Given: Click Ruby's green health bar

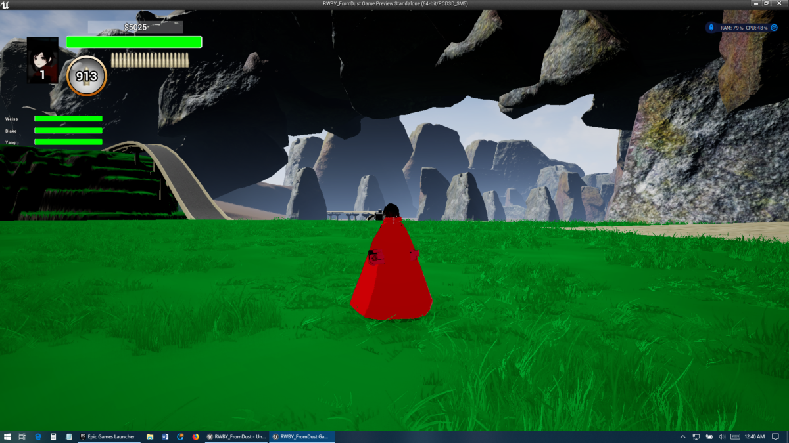Looking at the screenshot, I should (133, 41).
